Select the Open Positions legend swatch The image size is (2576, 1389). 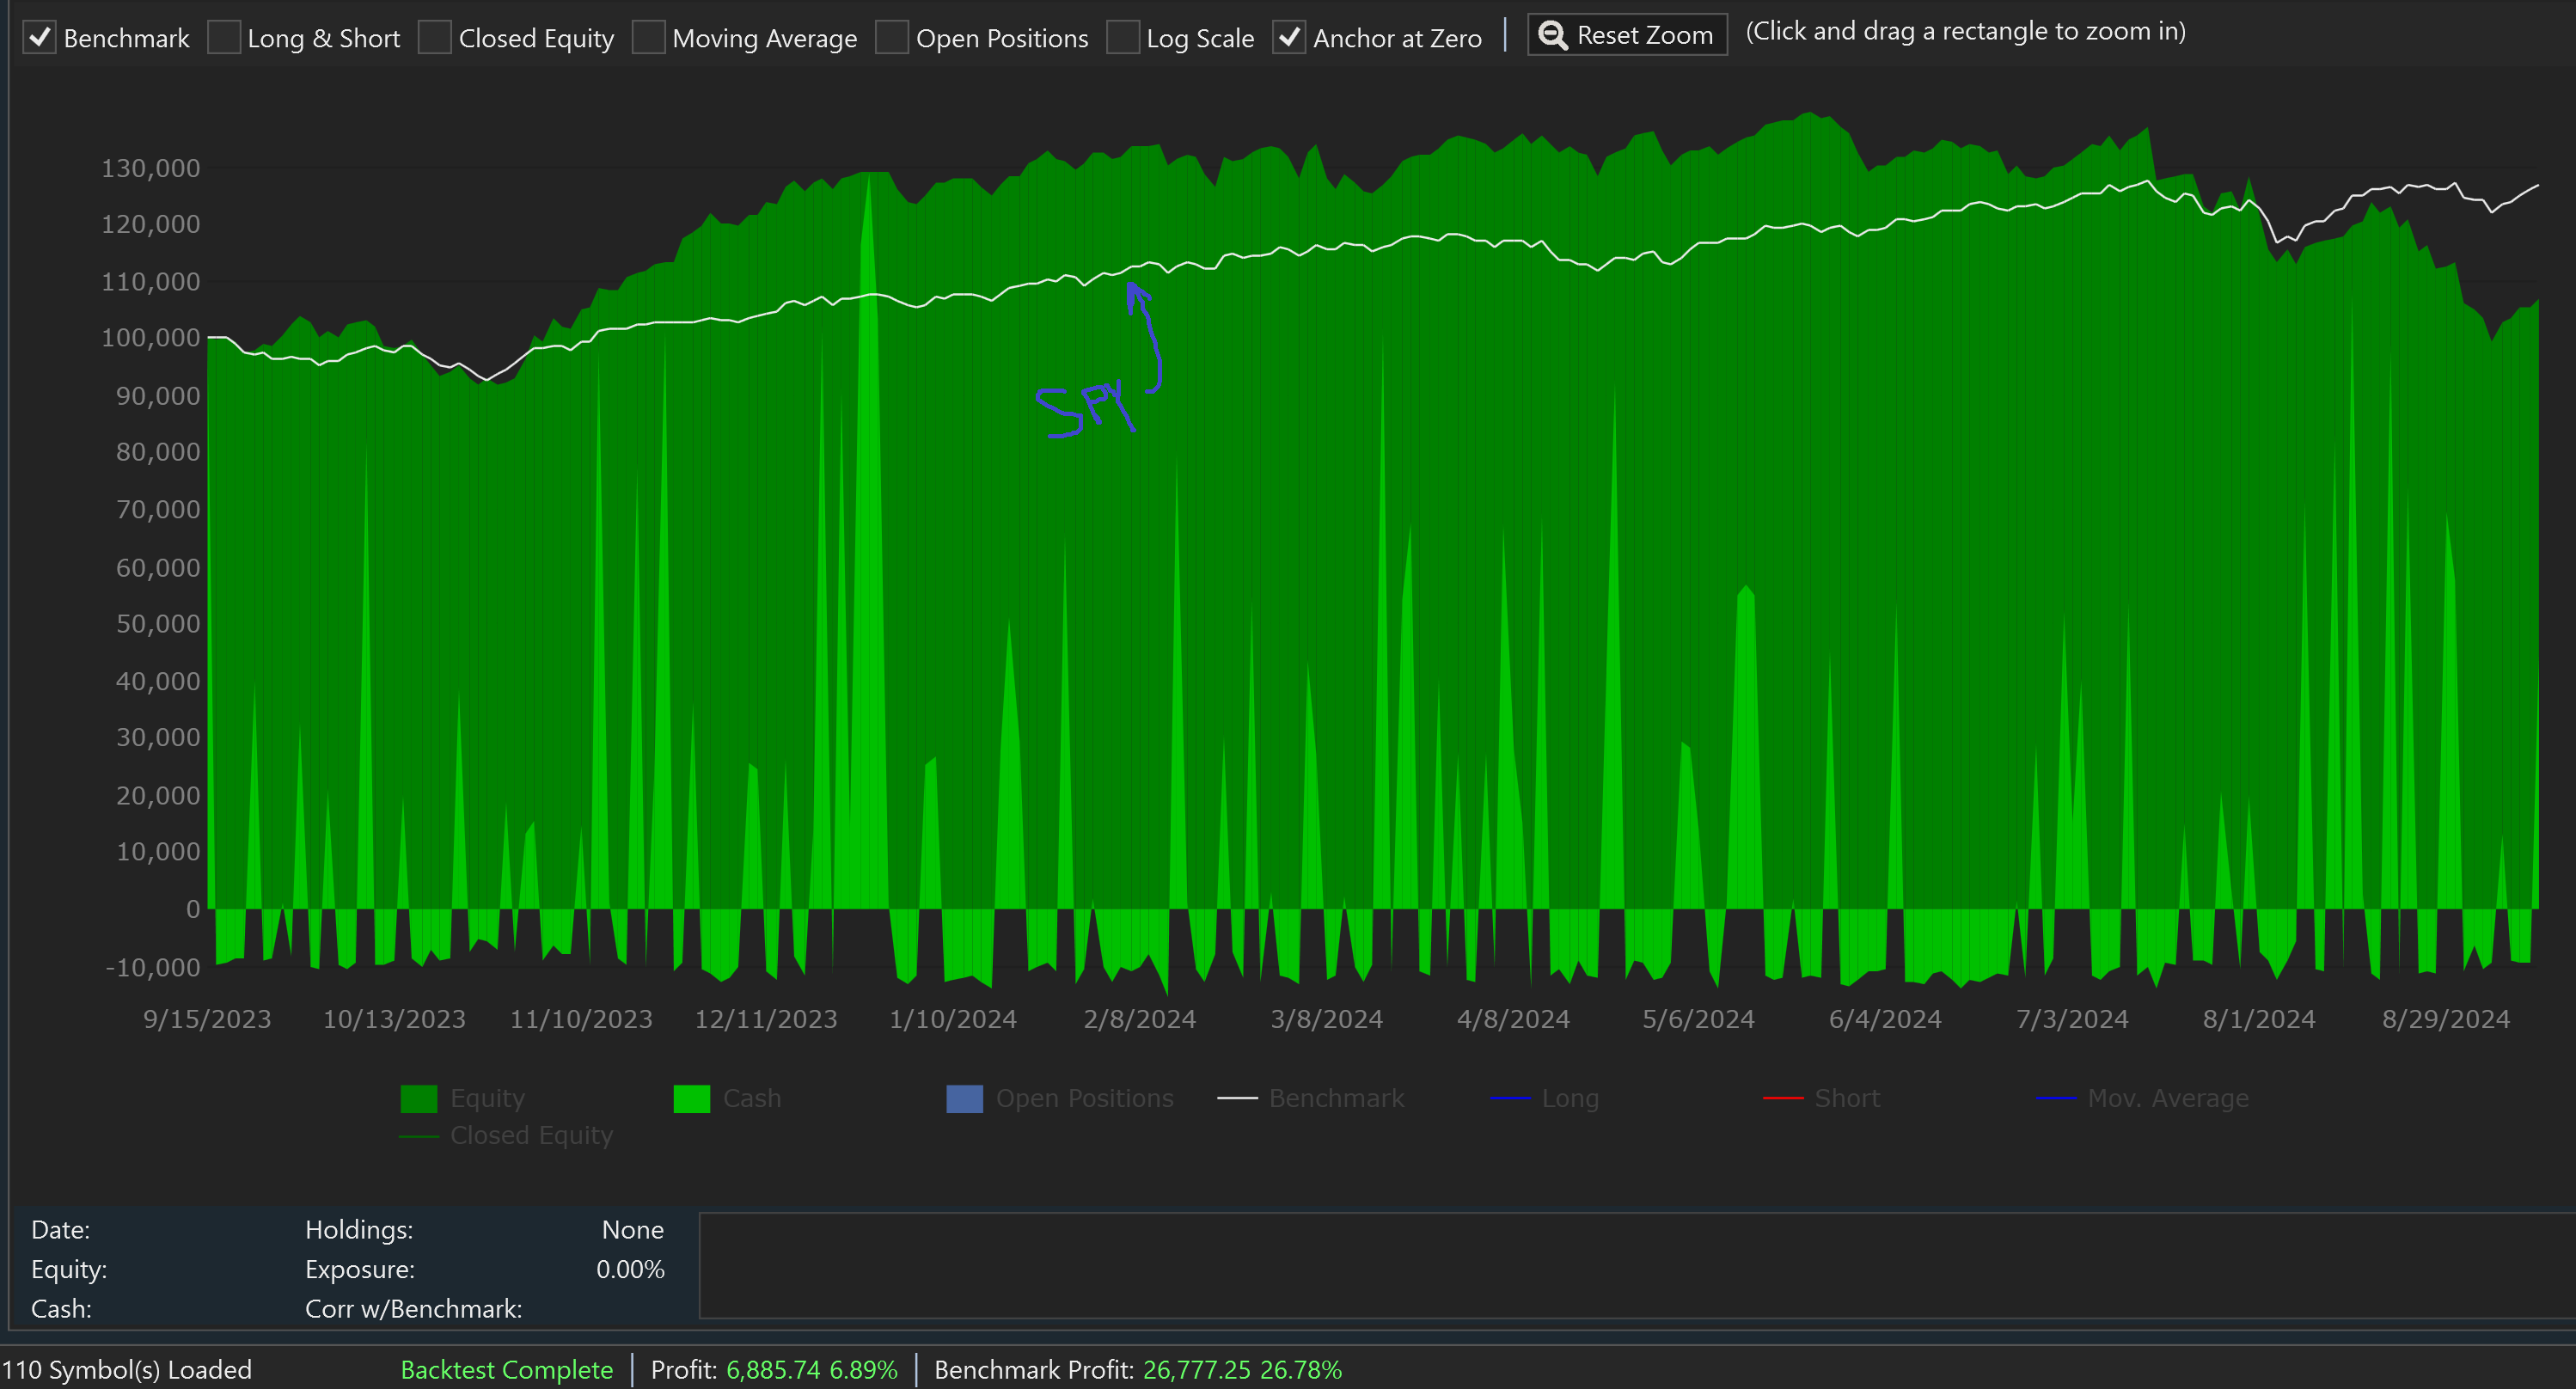pyautogui.click(x=964, y=1098)
